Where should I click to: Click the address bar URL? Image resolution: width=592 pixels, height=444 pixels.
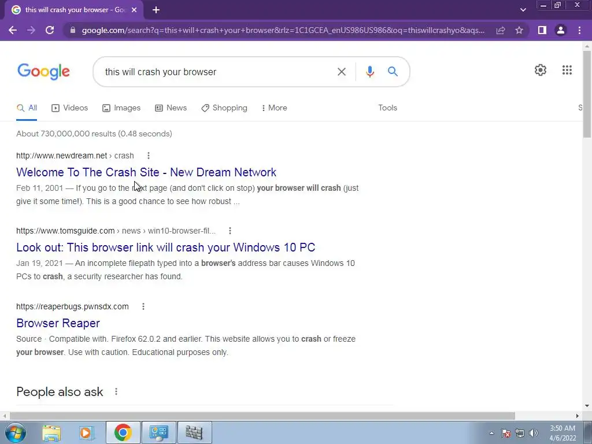click(x=283, y=30)
